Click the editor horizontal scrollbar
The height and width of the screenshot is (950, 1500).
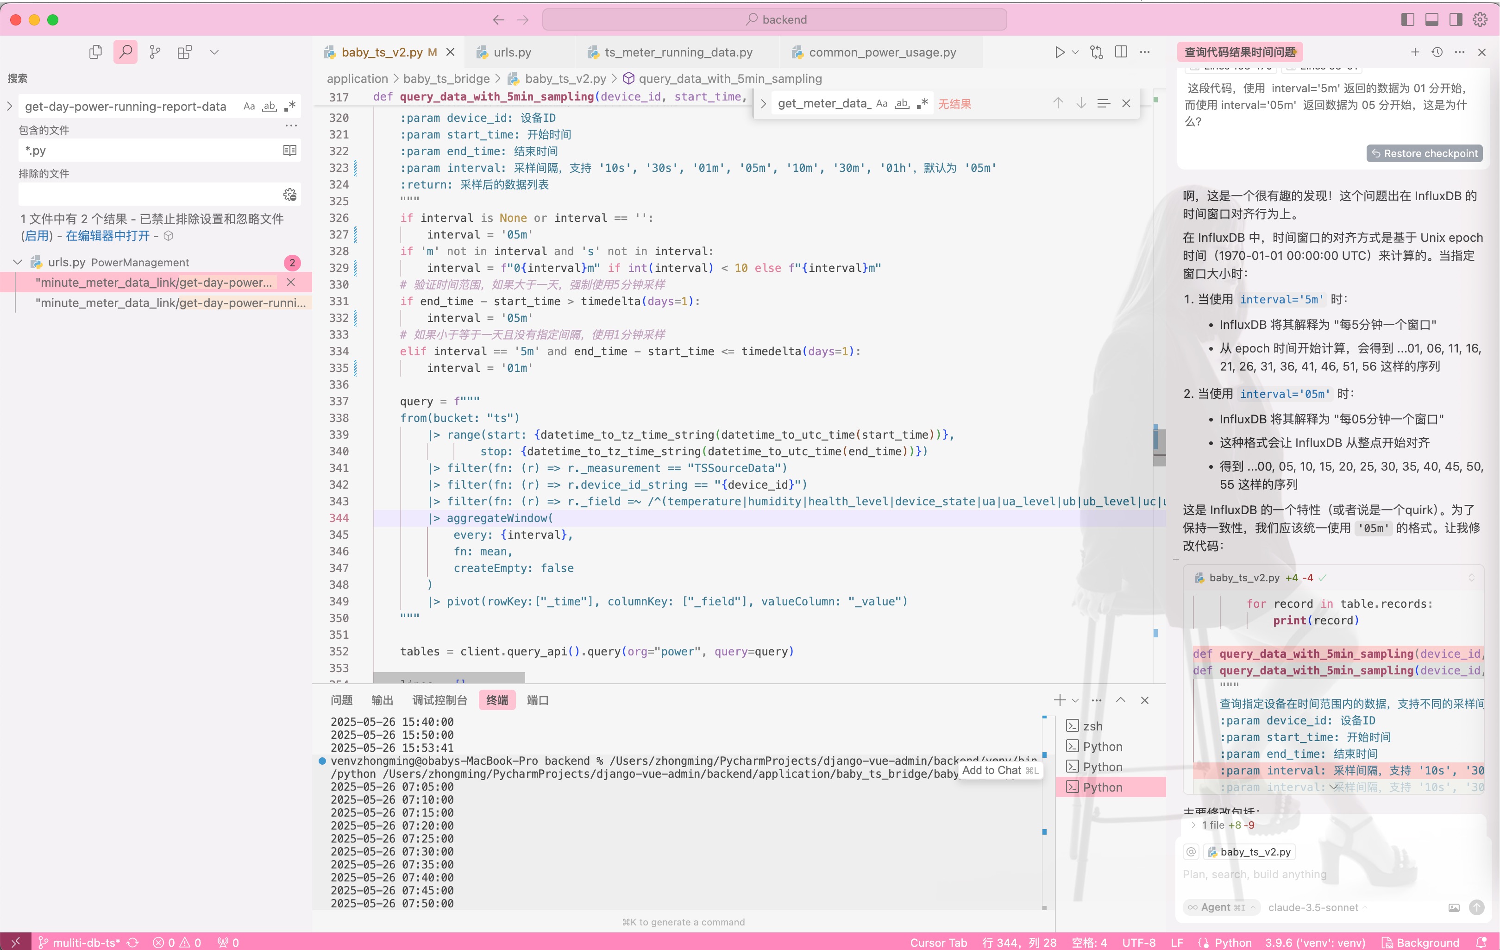[448, 678]
